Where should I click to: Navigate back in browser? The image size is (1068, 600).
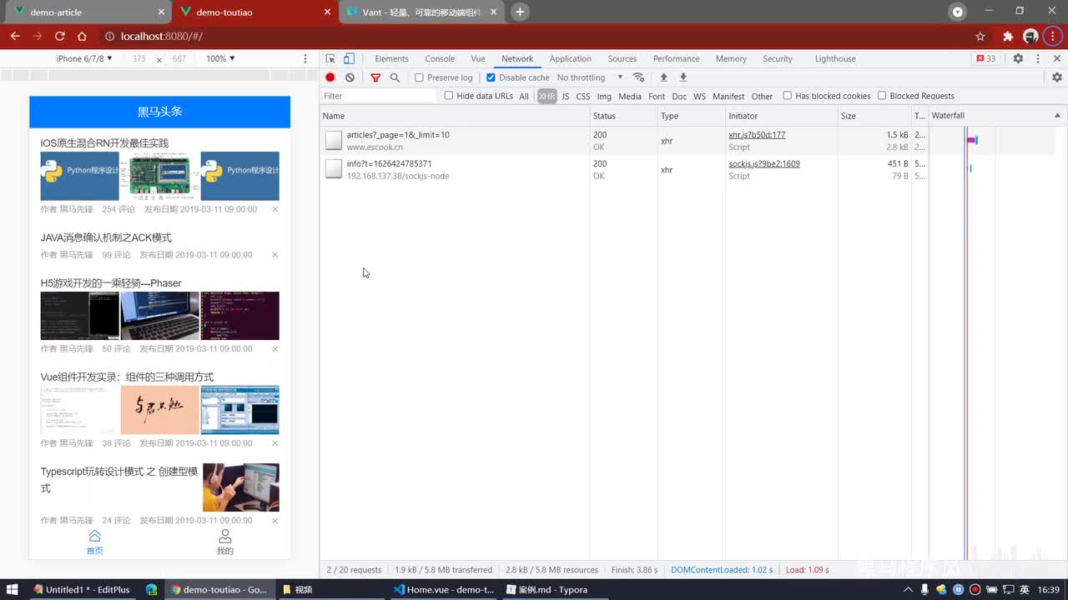point(15,36)
